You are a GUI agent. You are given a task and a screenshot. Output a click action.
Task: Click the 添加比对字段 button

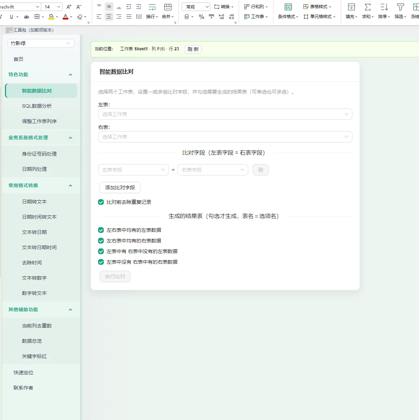(x=120, y=187)
